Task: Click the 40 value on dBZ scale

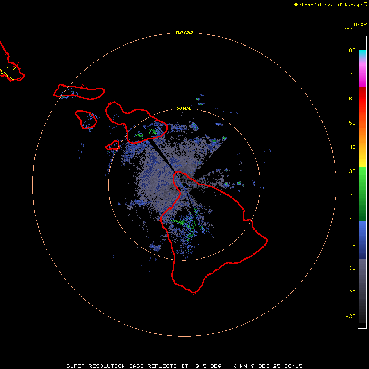Action: 352,147
